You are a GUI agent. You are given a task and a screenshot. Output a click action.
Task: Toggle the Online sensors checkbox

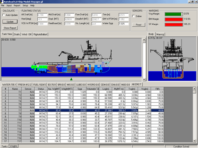pos(134,16)
